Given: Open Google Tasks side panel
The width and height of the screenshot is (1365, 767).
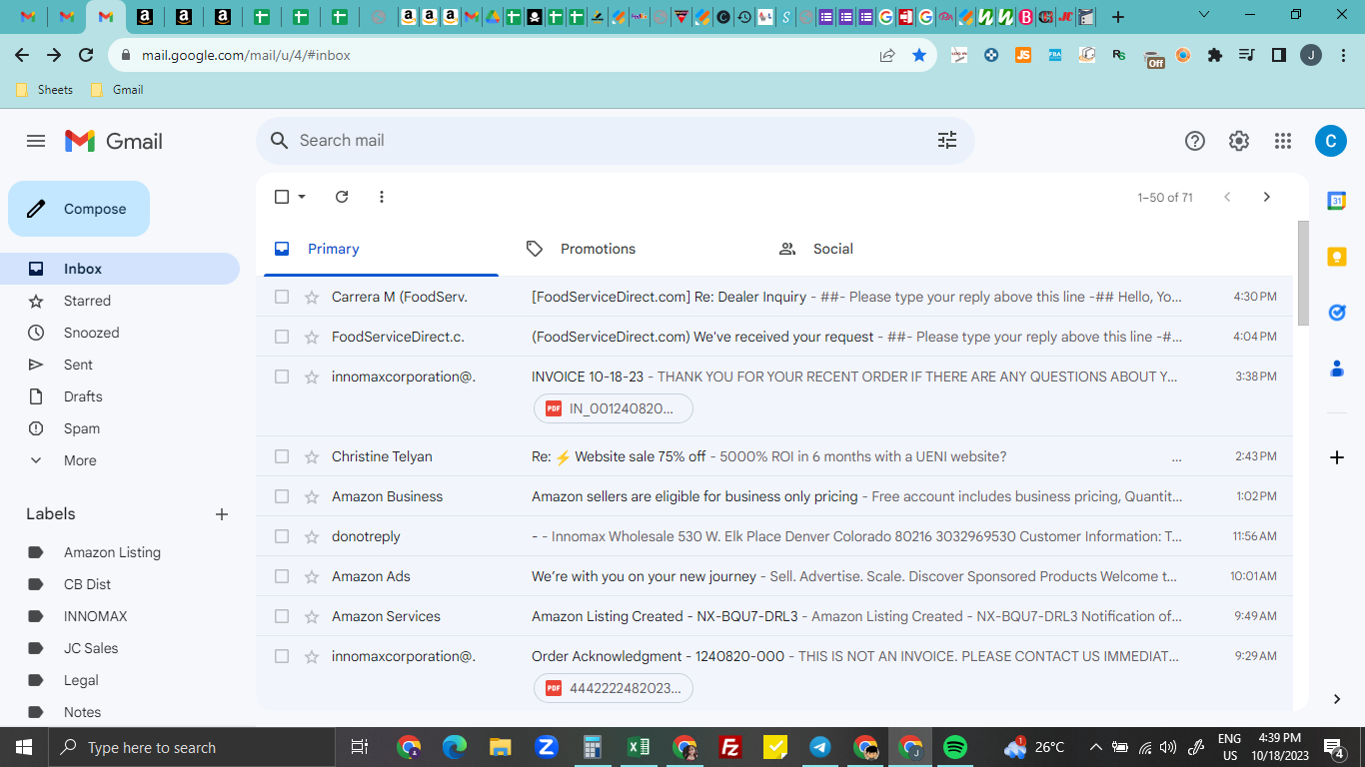Looking at the screenshot, I should (x=1336, y=313).
